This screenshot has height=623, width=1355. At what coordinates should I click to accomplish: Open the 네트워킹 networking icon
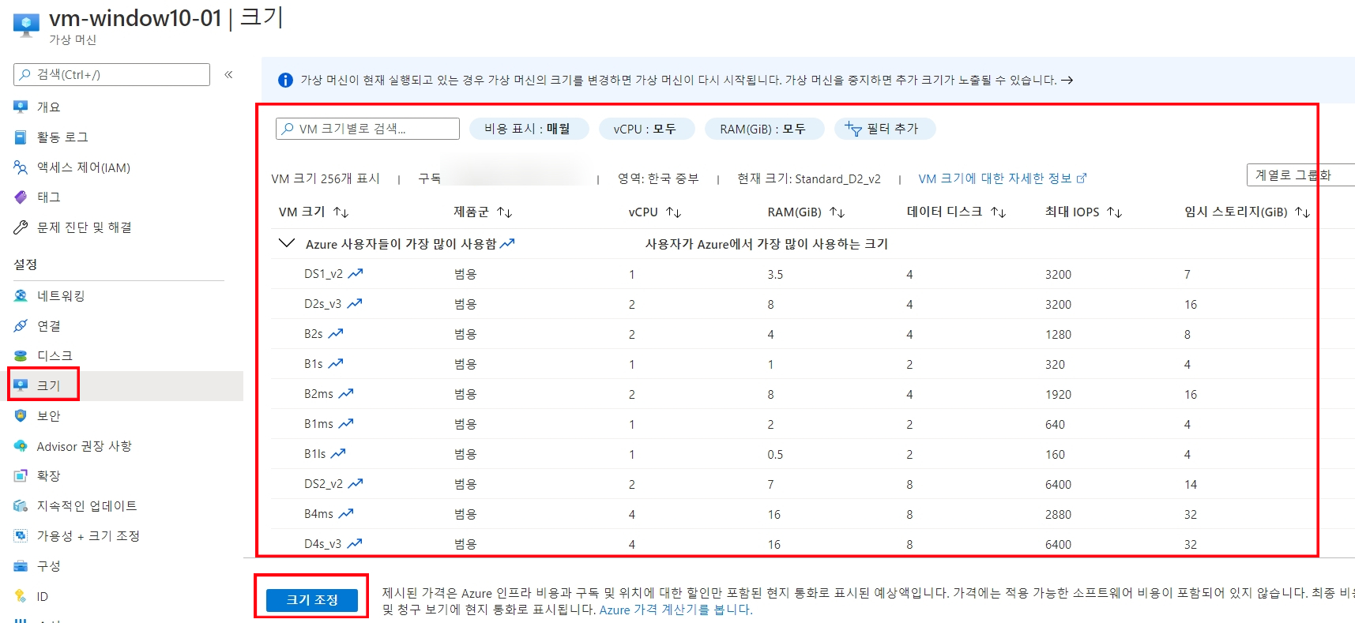[x=21, y=295]
